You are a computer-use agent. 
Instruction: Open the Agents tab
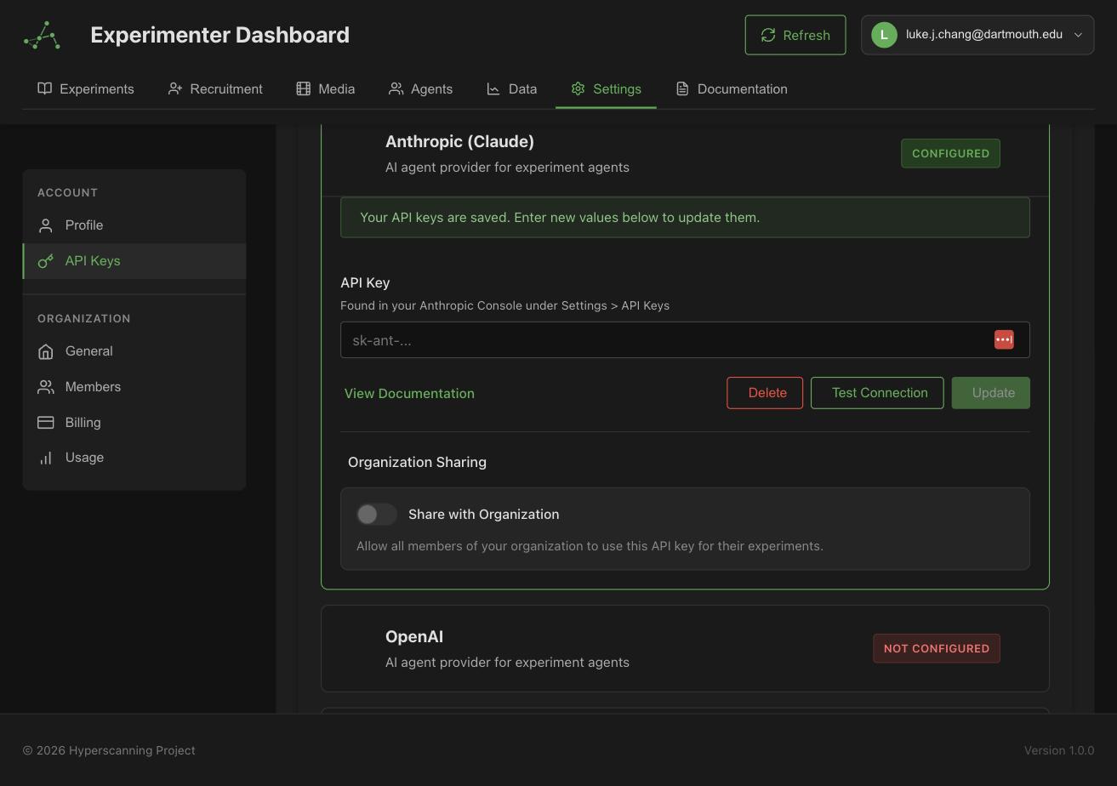click(x=421, y=88)
